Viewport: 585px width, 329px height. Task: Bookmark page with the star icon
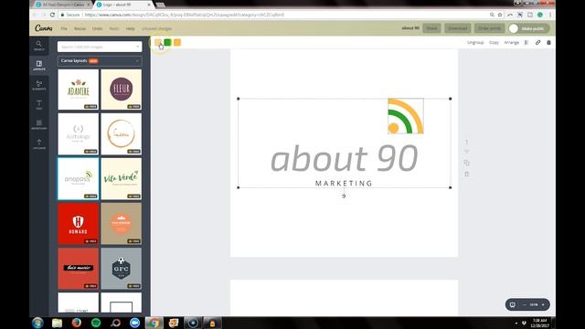[x=500, y=15]
